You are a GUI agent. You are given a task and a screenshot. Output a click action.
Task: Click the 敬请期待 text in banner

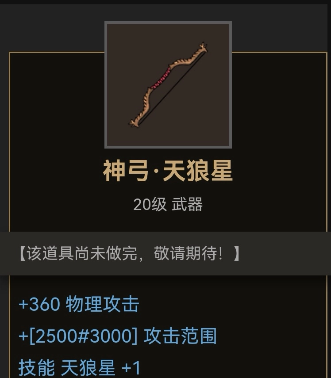pyautogui.click(x=185, y=253)
